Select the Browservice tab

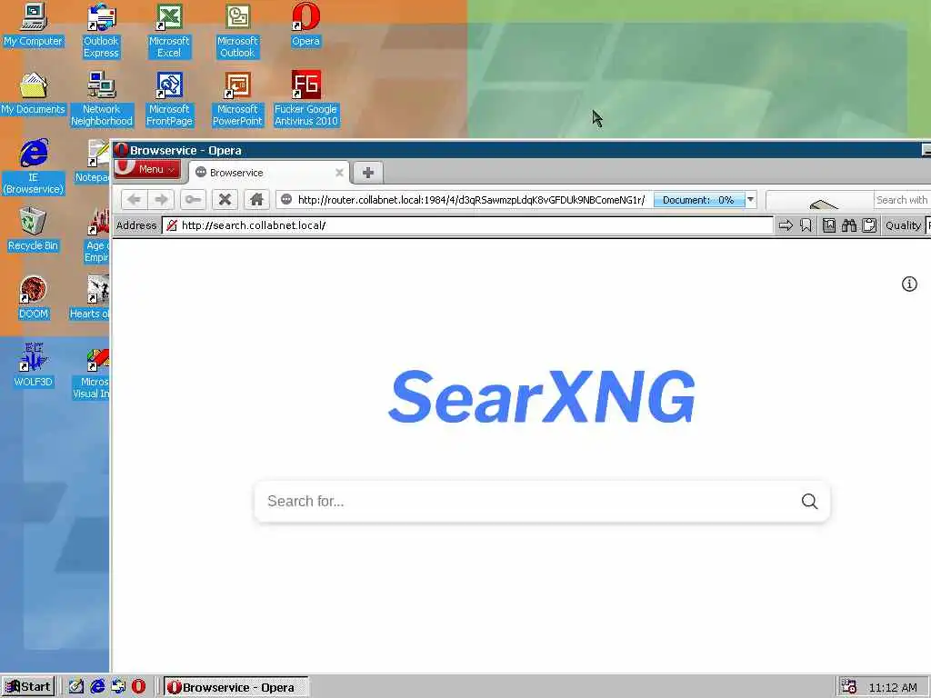pyautogui.click(x=269, y=173)
